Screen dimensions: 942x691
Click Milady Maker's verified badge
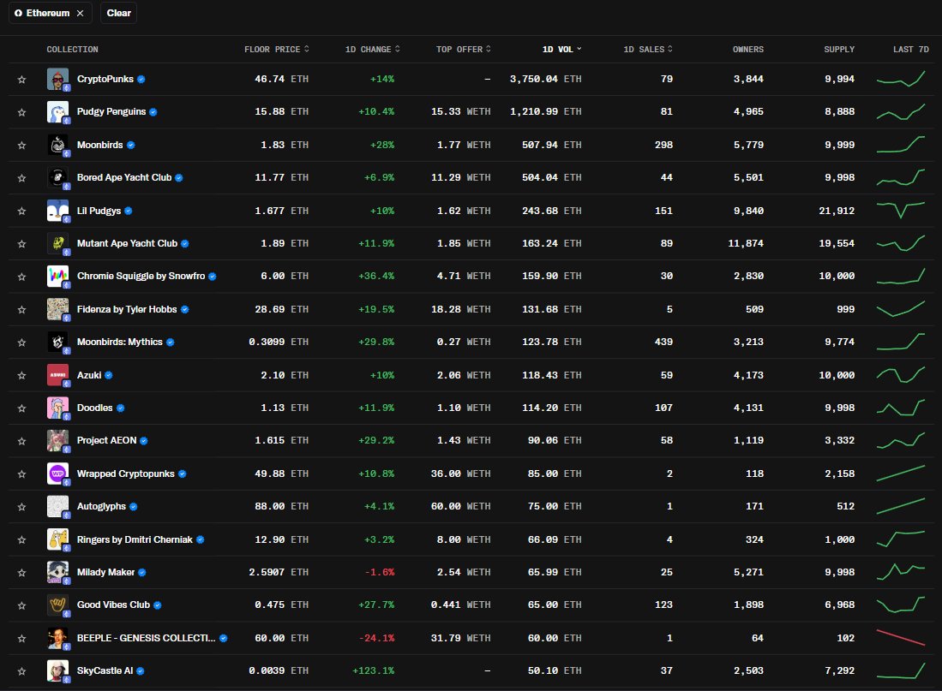142,573
